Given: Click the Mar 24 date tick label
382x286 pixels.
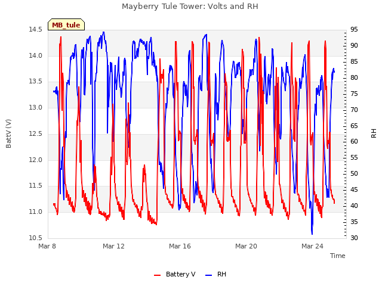Looking at the screenshot, I should click(x=312, y=246).
